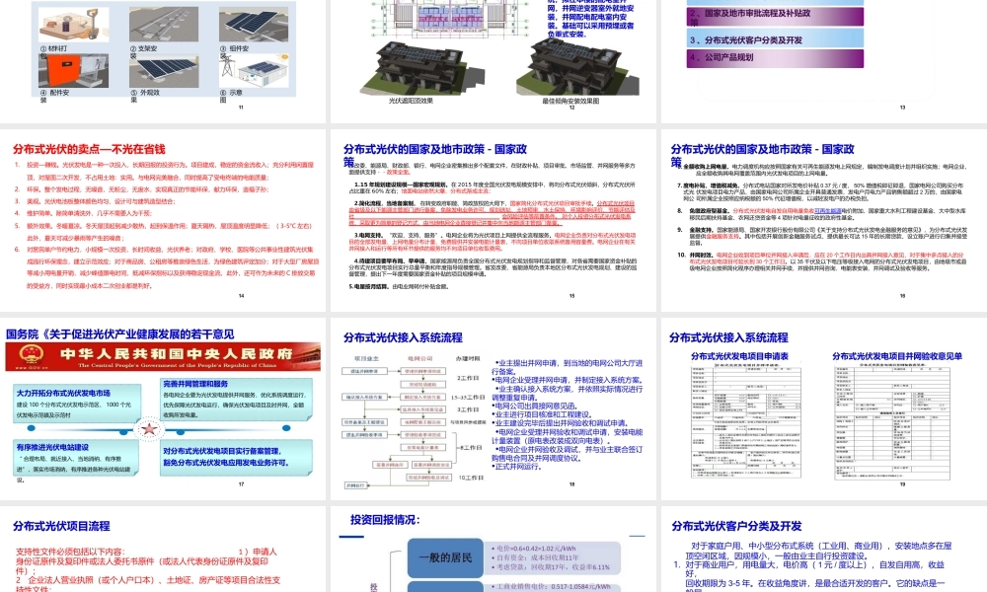Screen dimensions: 987x592
Task: Select slide 17 with 国务院 opinion banner
Action: pyautogui.click(x=163, y=408)
